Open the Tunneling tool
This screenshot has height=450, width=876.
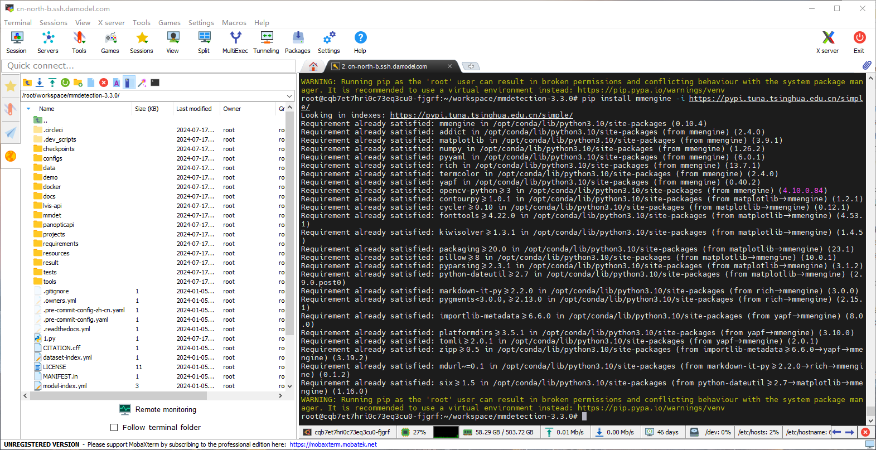(267, 42)
